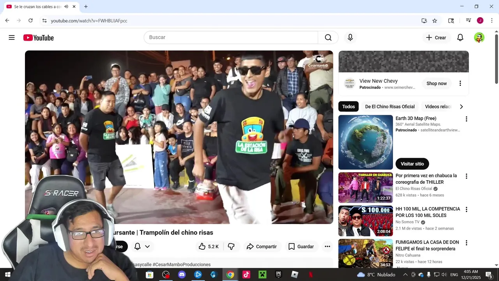Open YouTube notifications bell
The height and width of the screenshot is (281, 499).
[460, 37]
